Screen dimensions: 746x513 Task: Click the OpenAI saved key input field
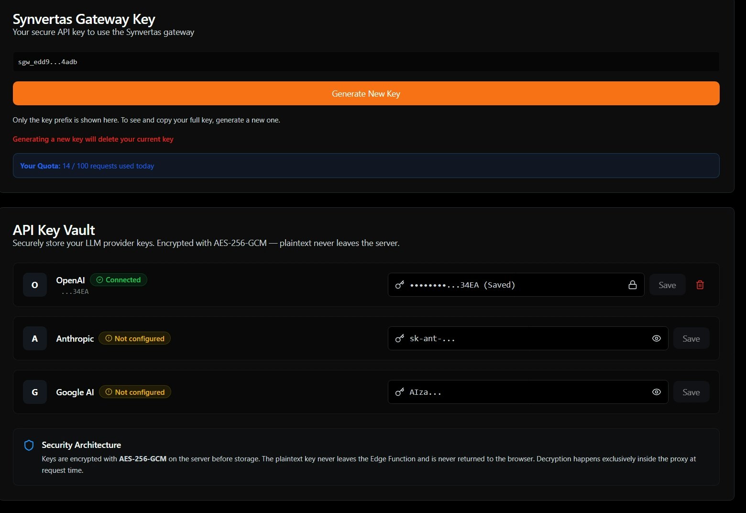coord(516,285)
